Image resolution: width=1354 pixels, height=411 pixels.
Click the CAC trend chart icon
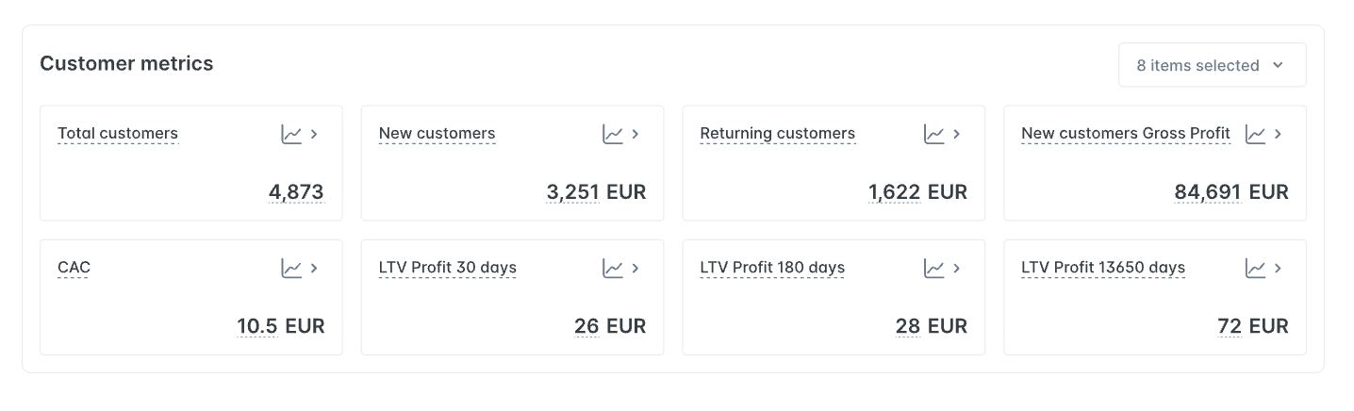[291, 269]
